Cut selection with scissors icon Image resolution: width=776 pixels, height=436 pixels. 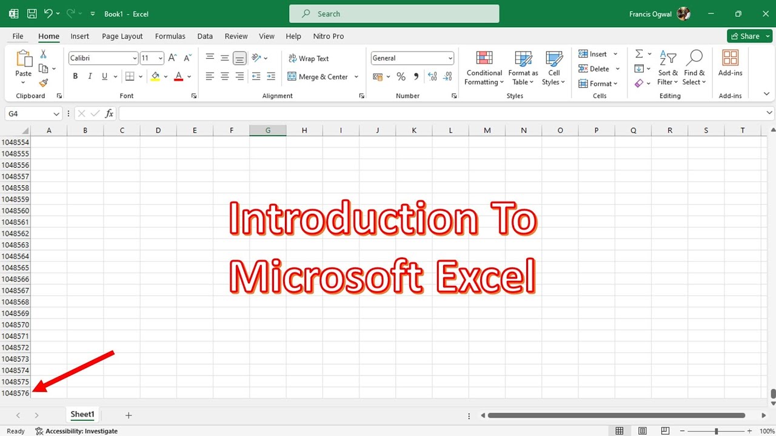(44, 54)
